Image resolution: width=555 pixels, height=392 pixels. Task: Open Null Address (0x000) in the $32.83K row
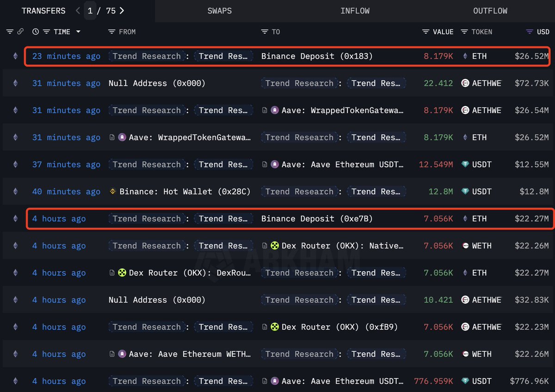pos(157,300)
